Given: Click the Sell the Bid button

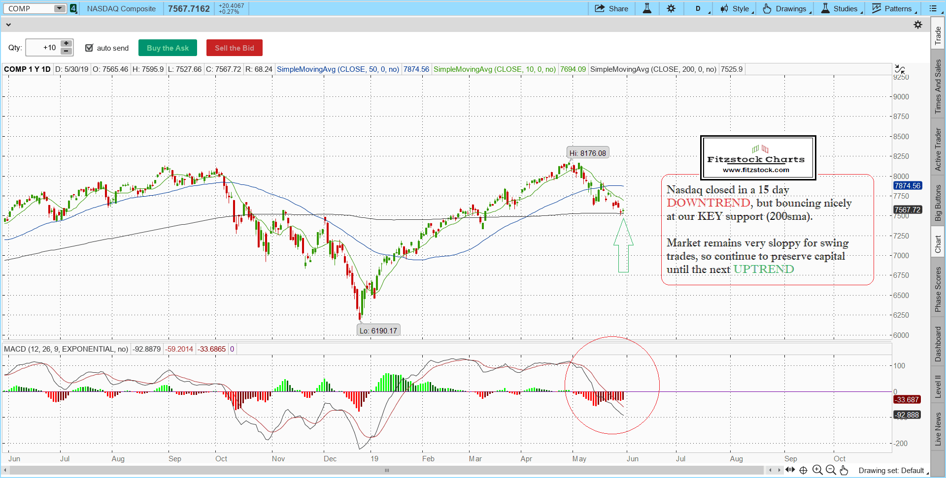Looking at the screenshot, I should 234,48.
